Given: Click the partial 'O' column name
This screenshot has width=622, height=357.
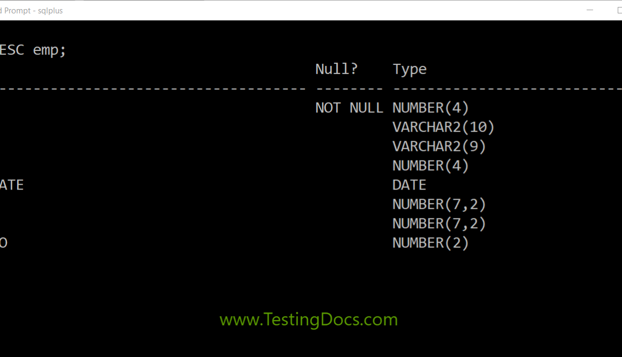Looking at the screenshot, I should click(4, 243).
